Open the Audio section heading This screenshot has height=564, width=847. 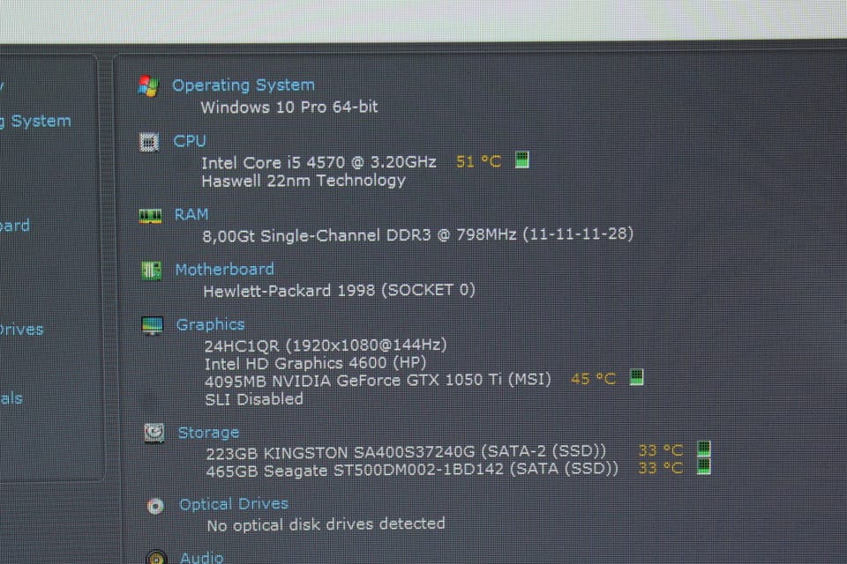point(201,557)
